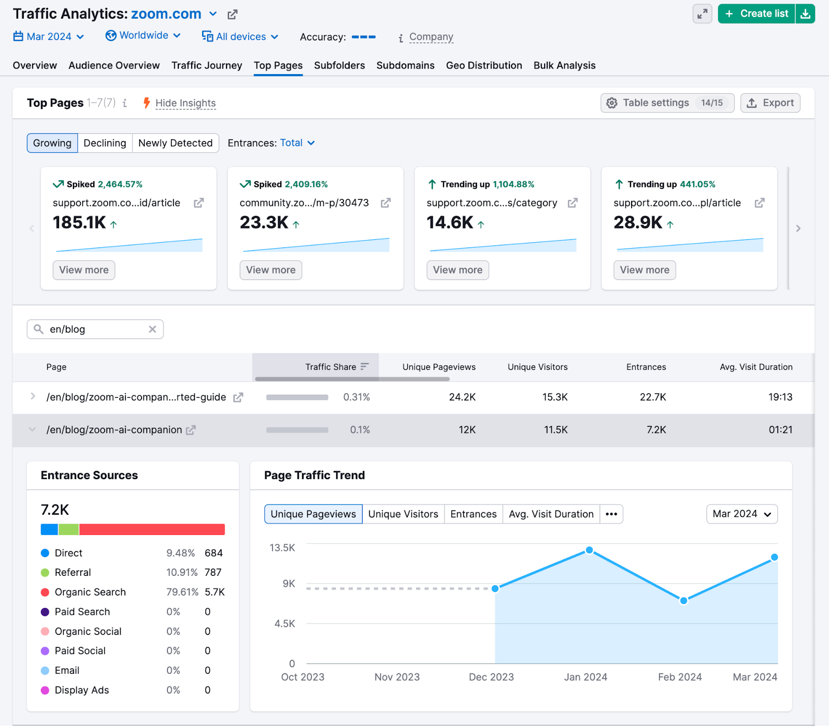Open the Audience Overview tab

[113, 65]
